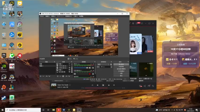Undock the 混音器 panel via header icon

pyautogui.click(x=95, y=62)
